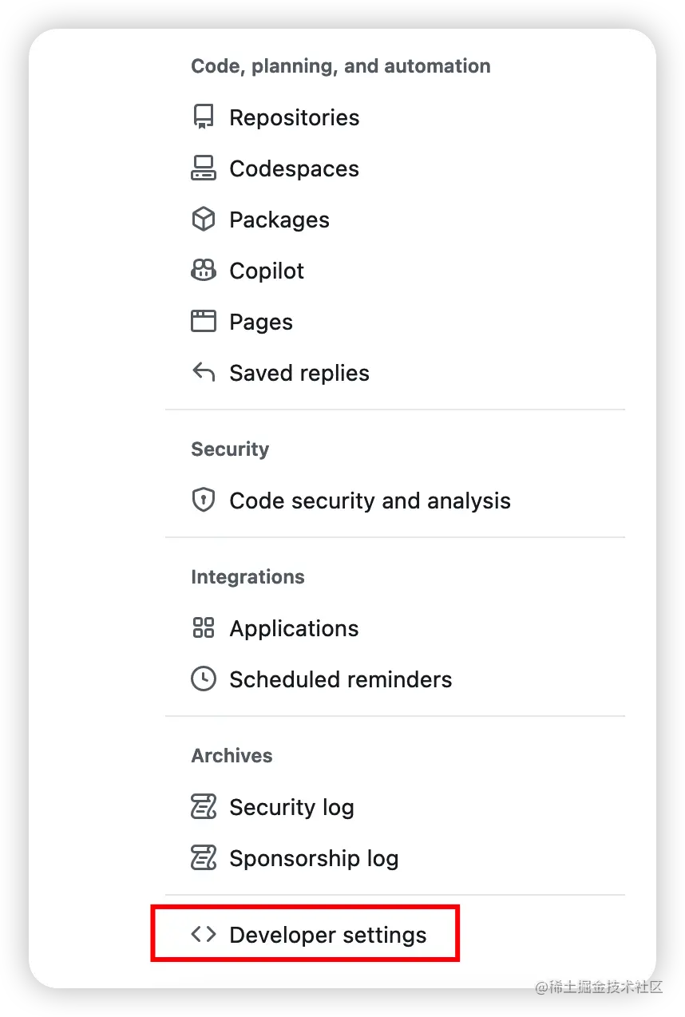
Task: View the Sponsorship log page
Action: point(314,858)
